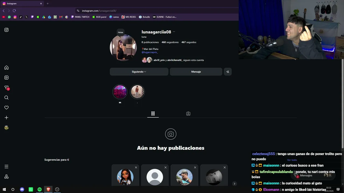This screenshot has height=193, width=344.
Task: Open Reels from the sidebar
Action: (6, 77)
